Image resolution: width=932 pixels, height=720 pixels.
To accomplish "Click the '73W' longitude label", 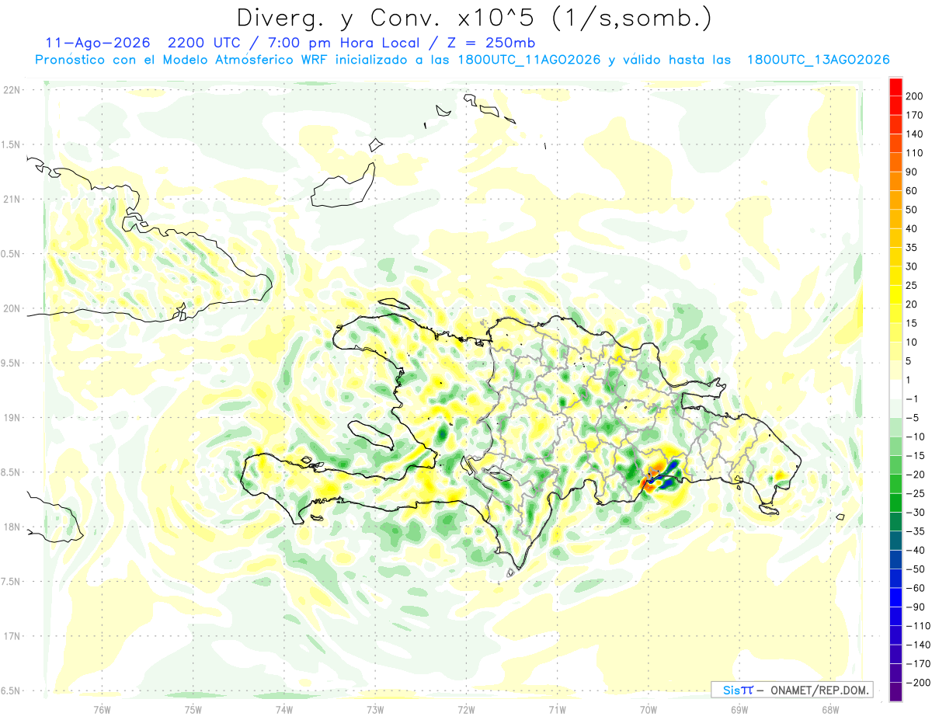I will point(375,709).
